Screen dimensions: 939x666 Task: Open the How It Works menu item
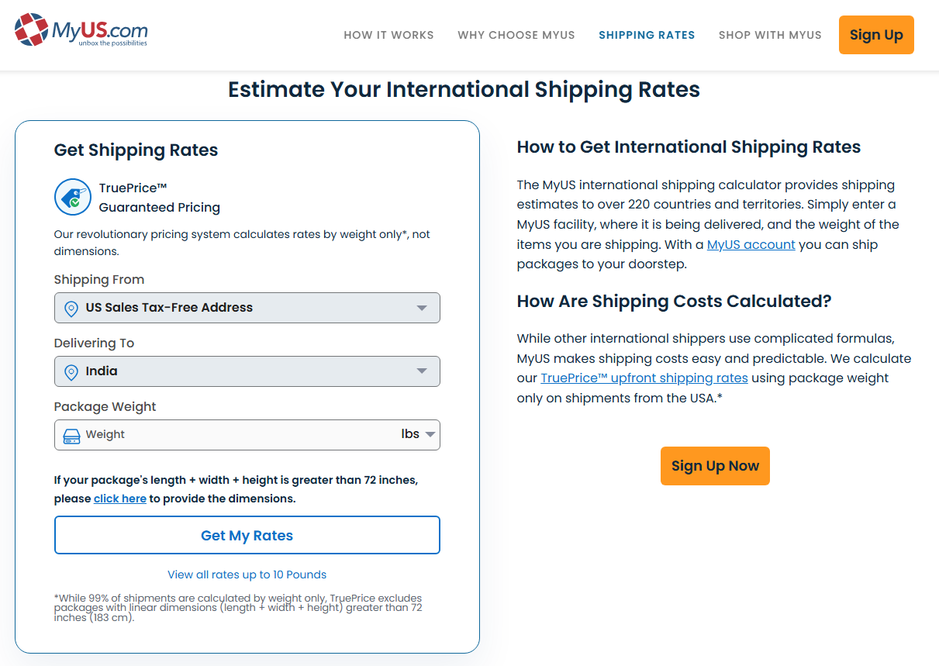388,35
